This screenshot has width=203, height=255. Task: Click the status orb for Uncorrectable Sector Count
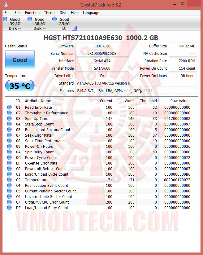[x=9, y=196]
